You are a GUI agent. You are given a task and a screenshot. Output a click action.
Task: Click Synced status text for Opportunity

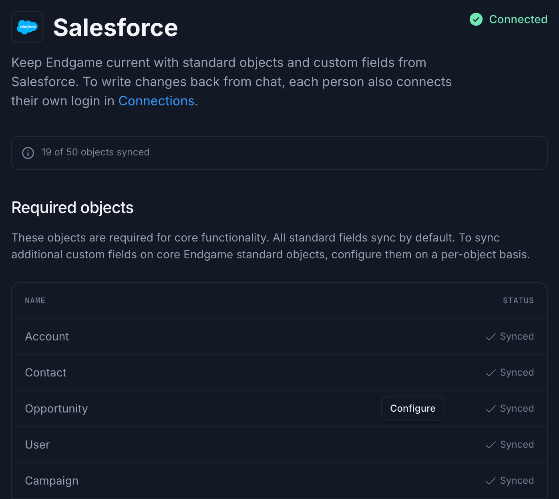517,408
